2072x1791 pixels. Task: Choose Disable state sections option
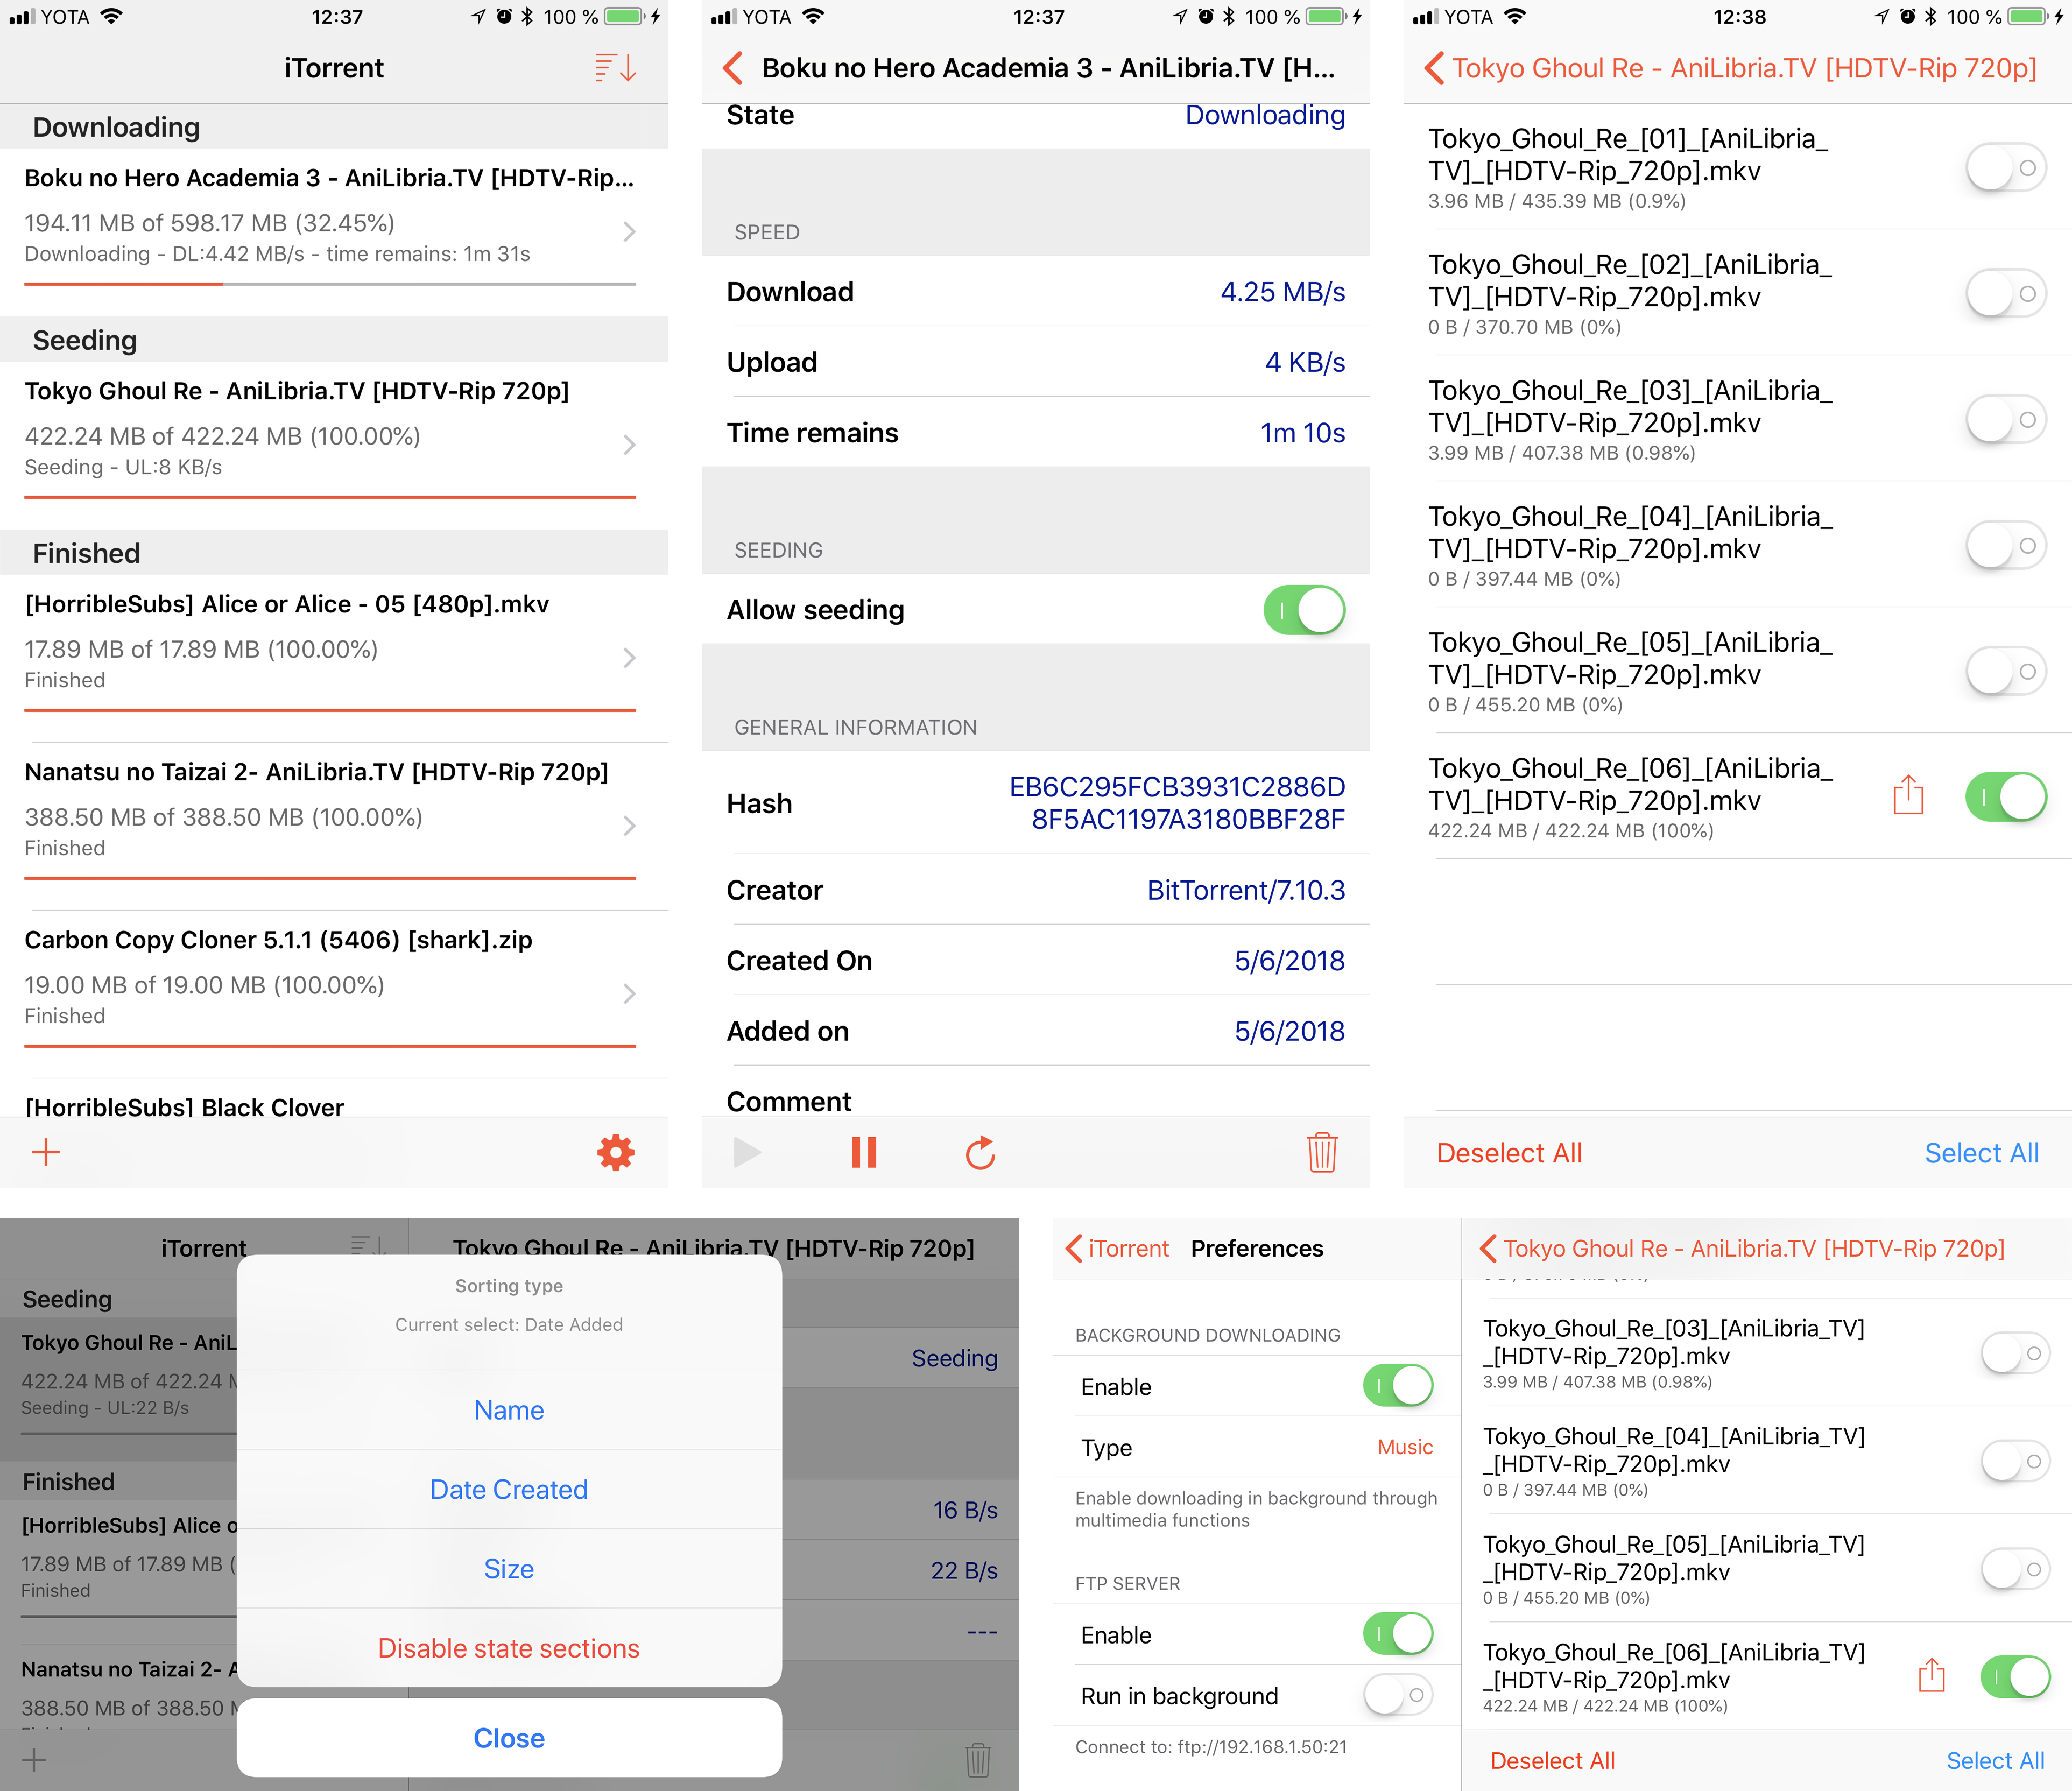(509, 1648)
